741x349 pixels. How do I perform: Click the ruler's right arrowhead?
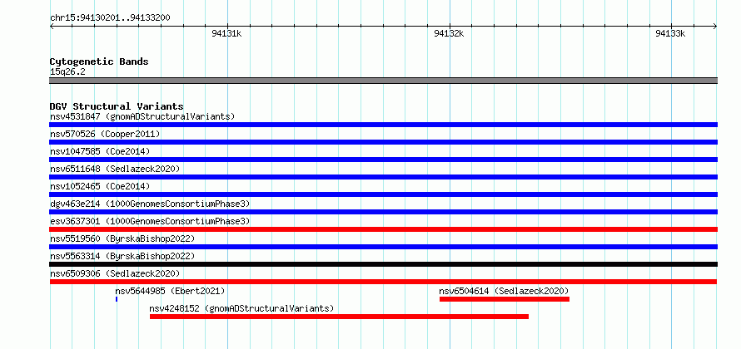pos(715,26)
